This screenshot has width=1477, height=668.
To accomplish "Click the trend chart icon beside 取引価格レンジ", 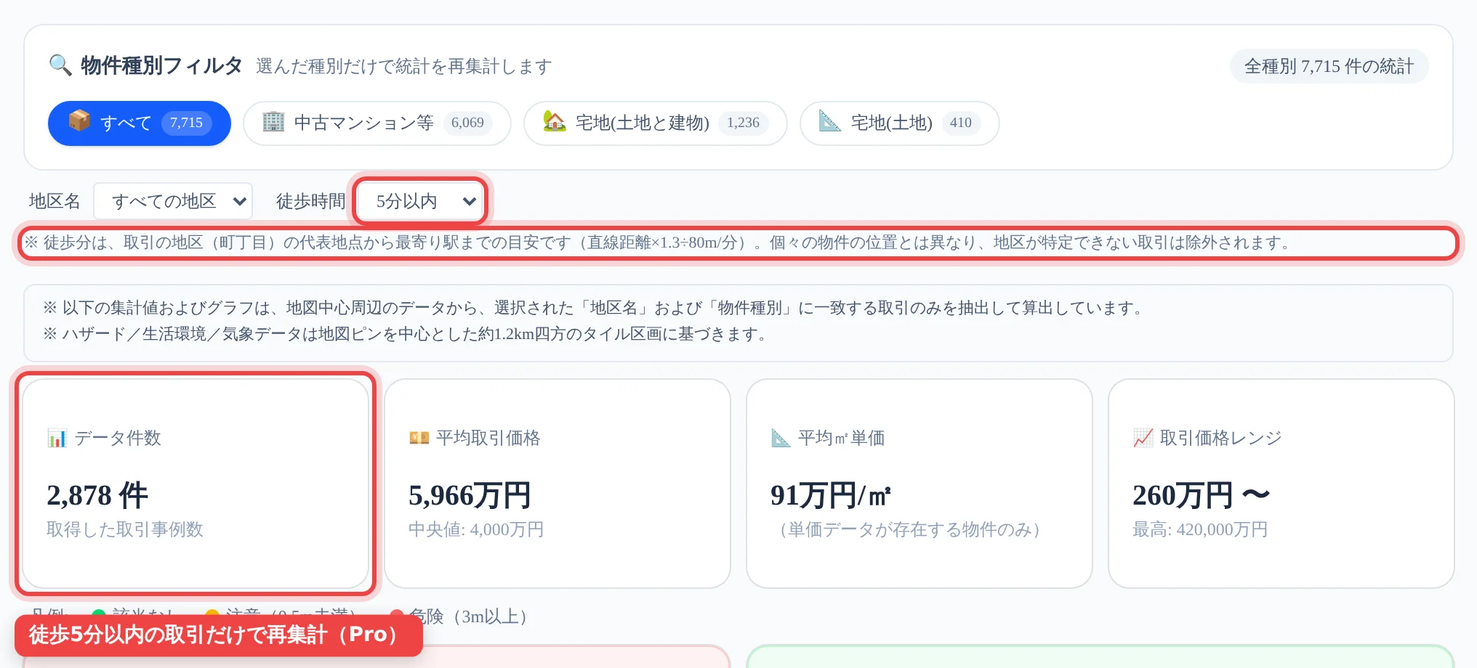I will tap(1143, 438).
